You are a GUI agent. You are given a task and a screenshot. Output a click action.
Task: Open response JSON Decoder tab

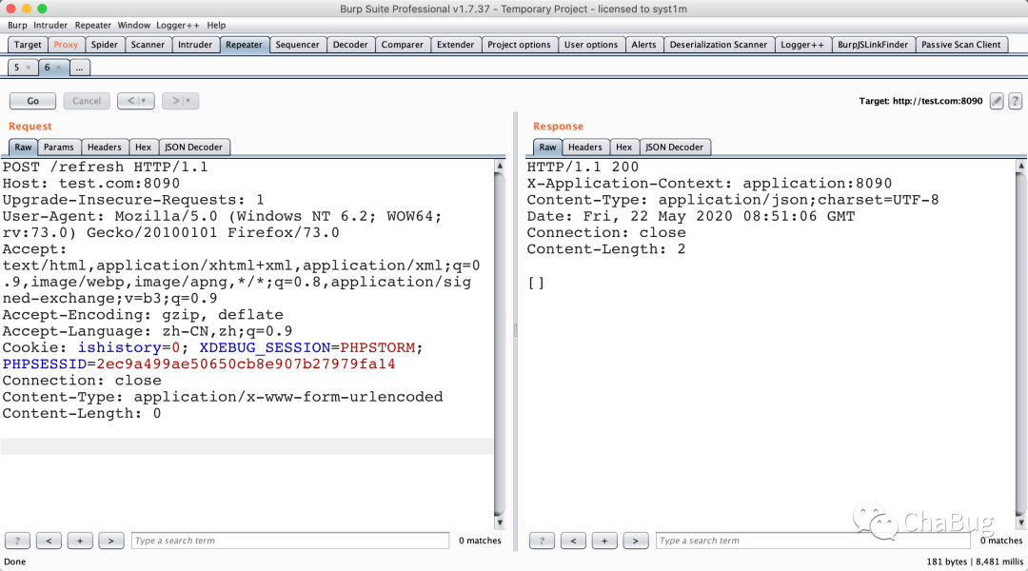tap(675, 148)
